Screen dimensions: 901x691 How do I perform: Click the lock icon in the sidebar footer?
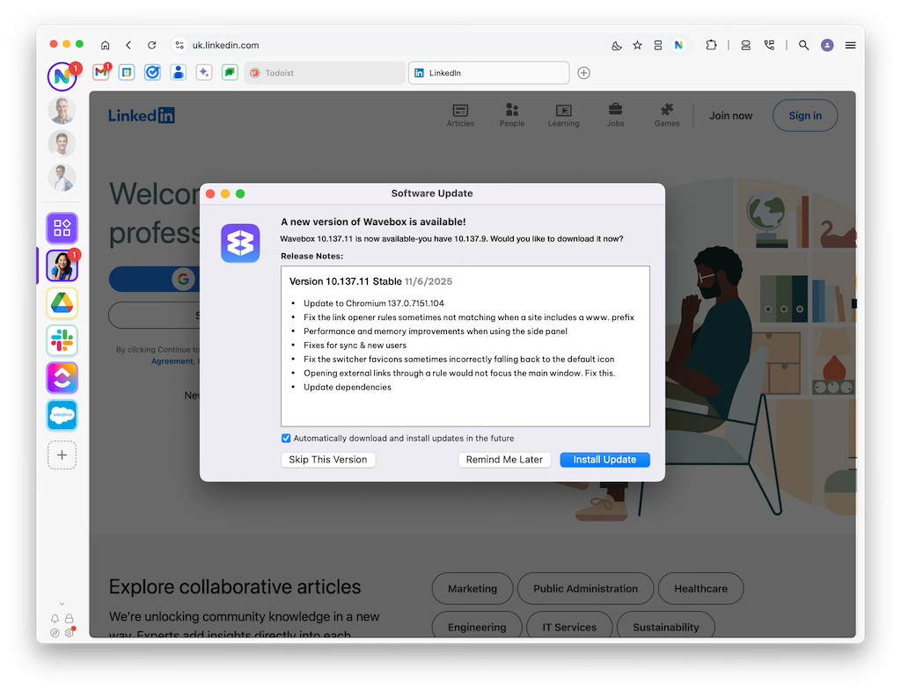pos(69,619)
